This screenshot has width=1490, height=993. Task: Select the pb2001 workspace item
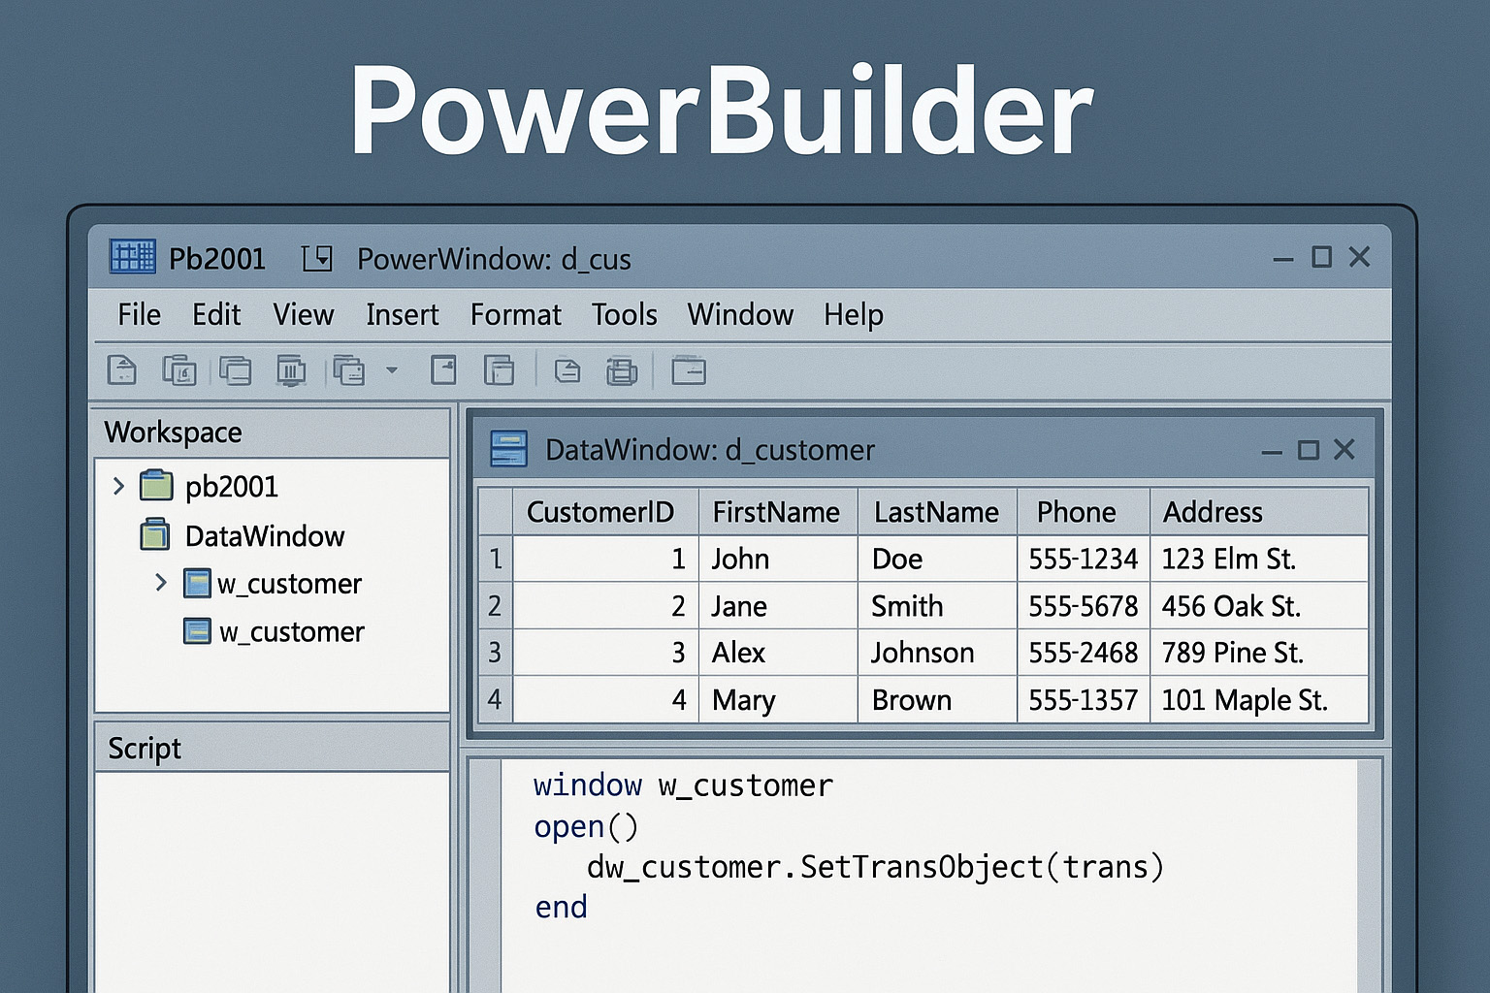pyautogui.click(x=232, y=486)
